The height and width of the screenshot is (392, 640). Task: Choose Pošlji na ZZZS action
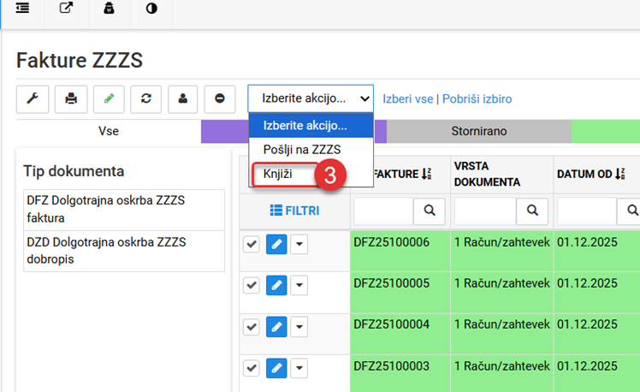(x=311, y=150)
